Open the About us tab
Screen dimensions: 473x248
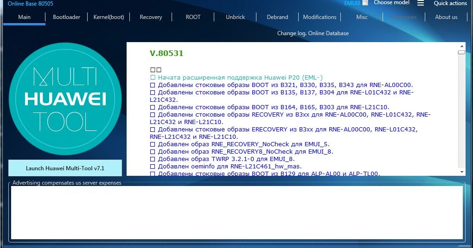[446, 17]
